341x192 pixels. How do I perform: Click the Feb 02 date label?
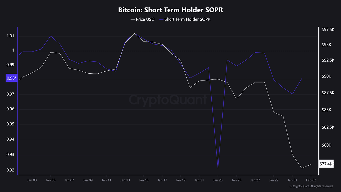(x=311, y=180)
